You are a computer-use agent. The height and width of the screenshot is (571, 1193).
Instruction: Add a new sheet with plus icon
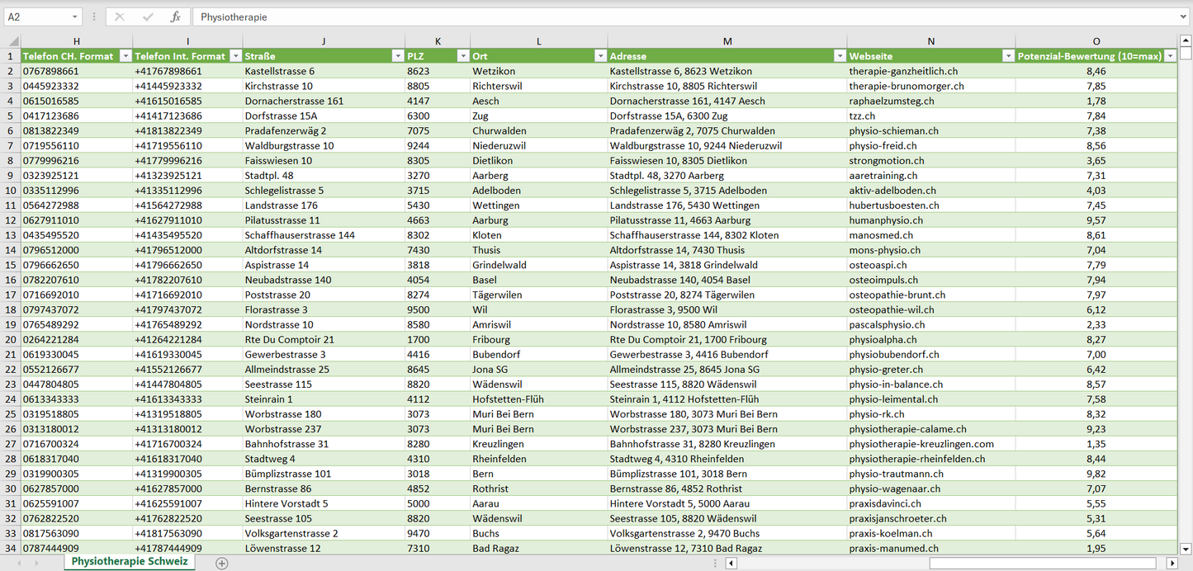click(221, 563)
